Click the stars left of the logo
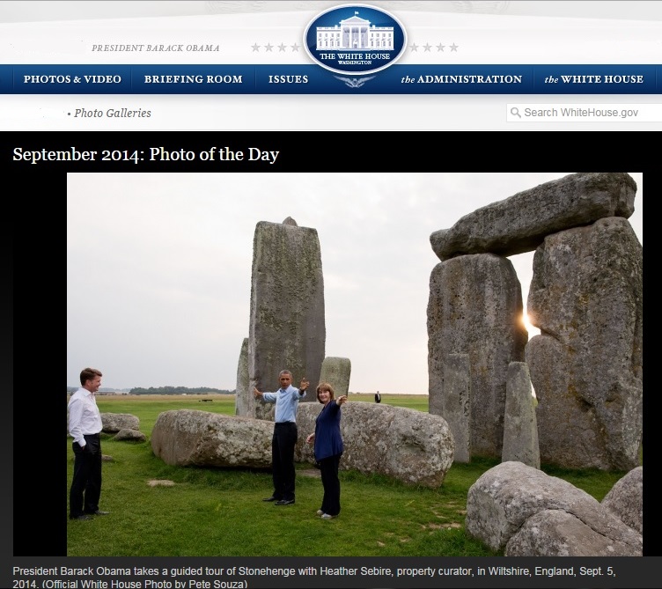This screenshot has width=662, height=589. click(276, 48)
